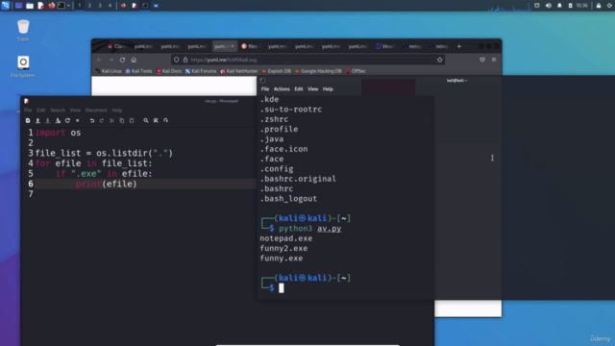Open Kali Tools bookmark
The image size is (615, 346).
tap(138, 71)
